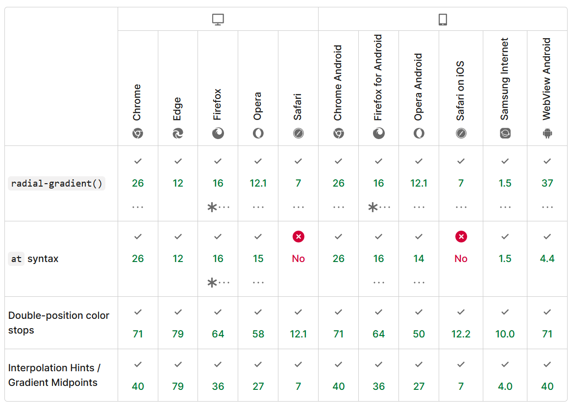572x406 pixels.
Task: Click the desktop Opera logo icon
Action: tap(258, 133)
